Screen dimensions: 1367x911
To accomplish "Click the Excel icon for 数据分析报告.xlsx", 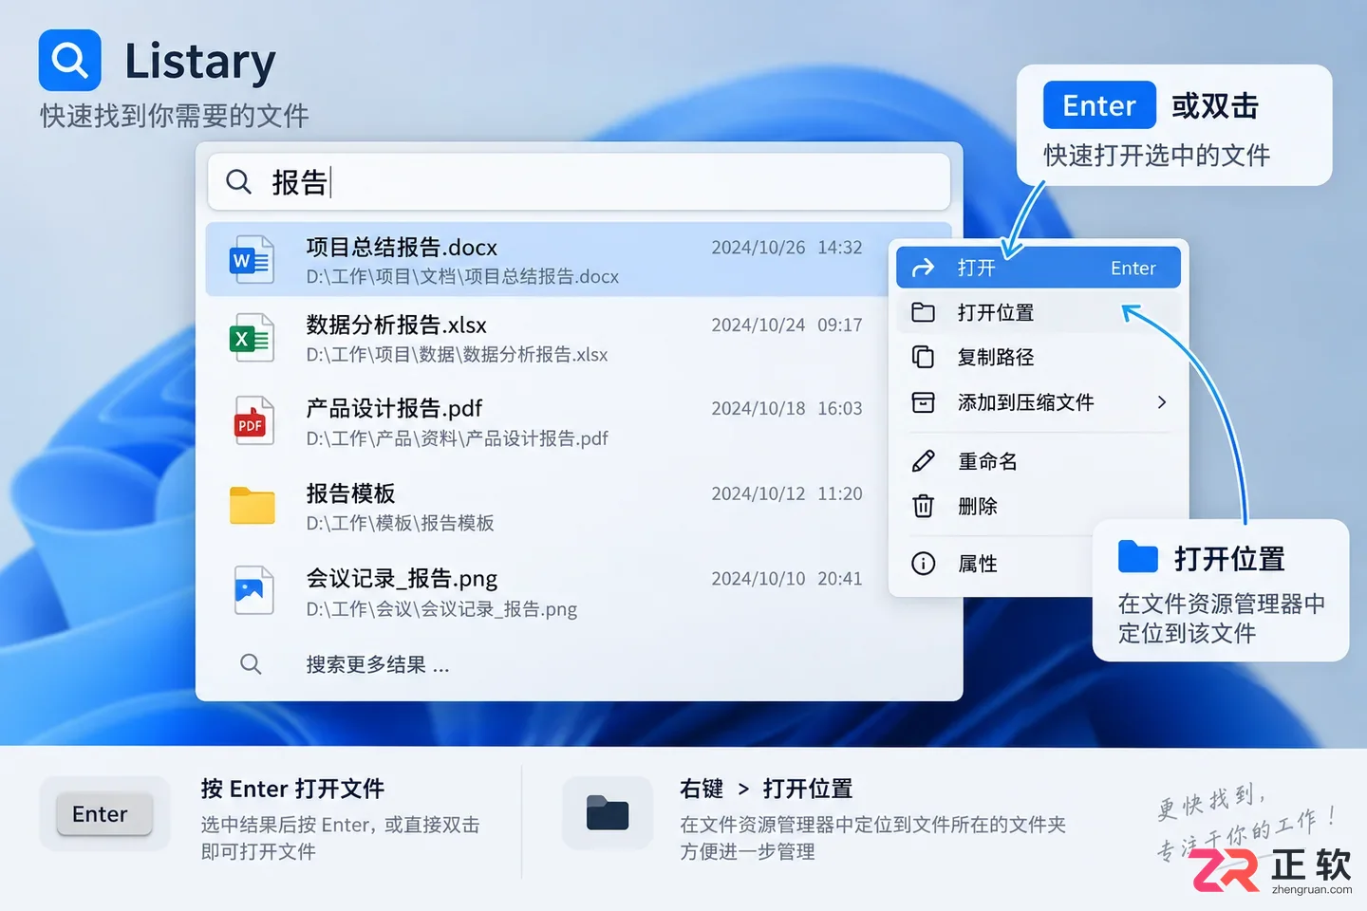I will coord(252,338).
